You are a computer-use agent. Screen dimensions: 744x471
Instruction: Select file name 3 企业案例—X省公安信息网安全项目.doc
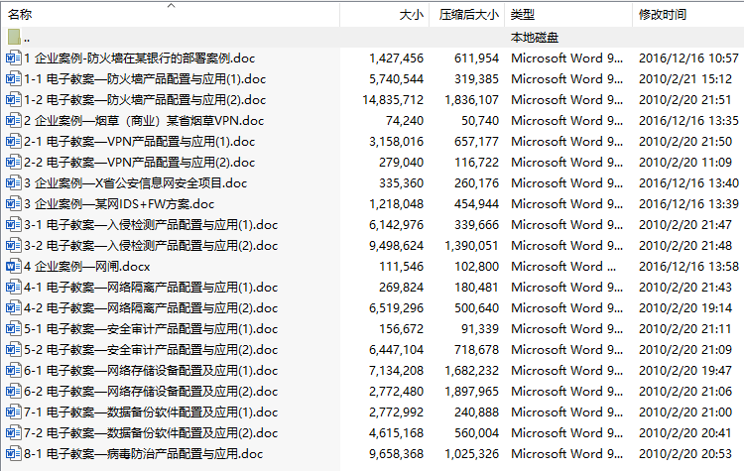click(136, 183)
